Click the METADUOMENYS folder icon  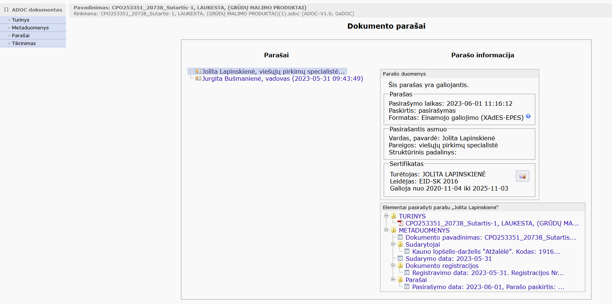(394, 230)
